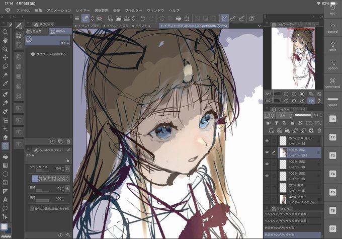Viewport: 342px width, 239px height.
Task: Select the Balloon tool
Action: pyautogui.click(x=5, y=208)
